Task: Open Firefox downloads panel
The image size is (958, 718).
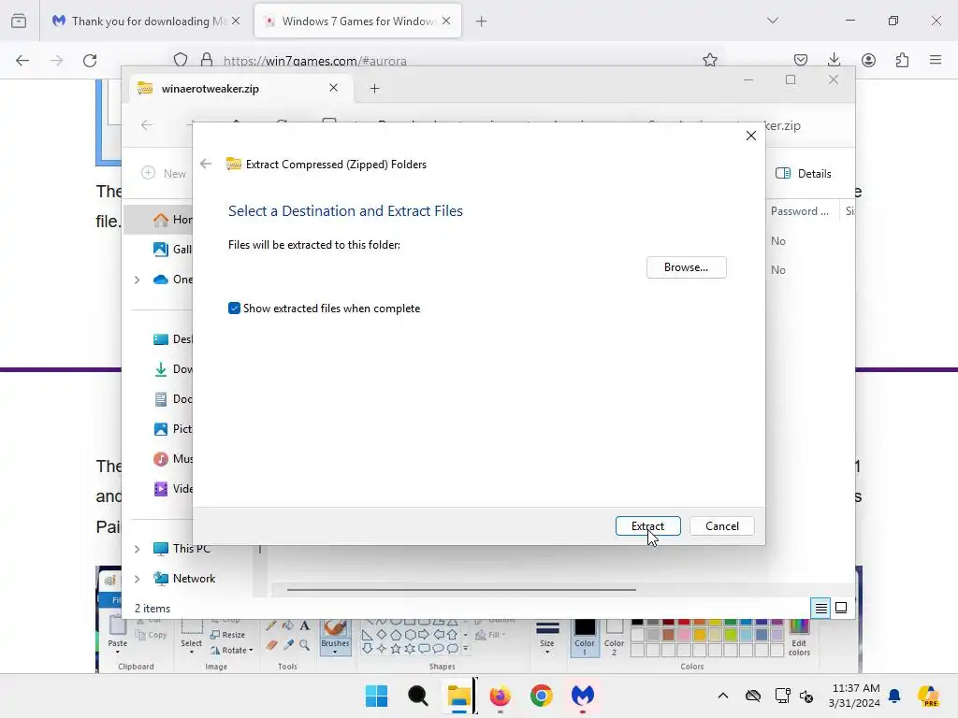Action: click(x=834, y=60)
